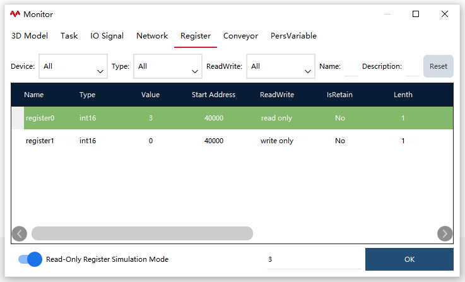Click the Monitor app logo icon
This screenshot has width=465, height=282.
coord(15,14)
